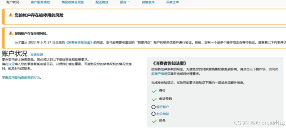Click the 这里 link for emergency phone
286x128 pixels.
click(x=11, y=64)
